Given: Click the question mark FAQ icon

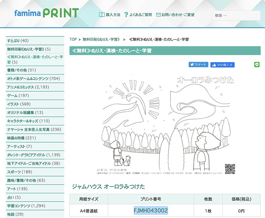Looking at the screenshot, I should coord(126,15).
